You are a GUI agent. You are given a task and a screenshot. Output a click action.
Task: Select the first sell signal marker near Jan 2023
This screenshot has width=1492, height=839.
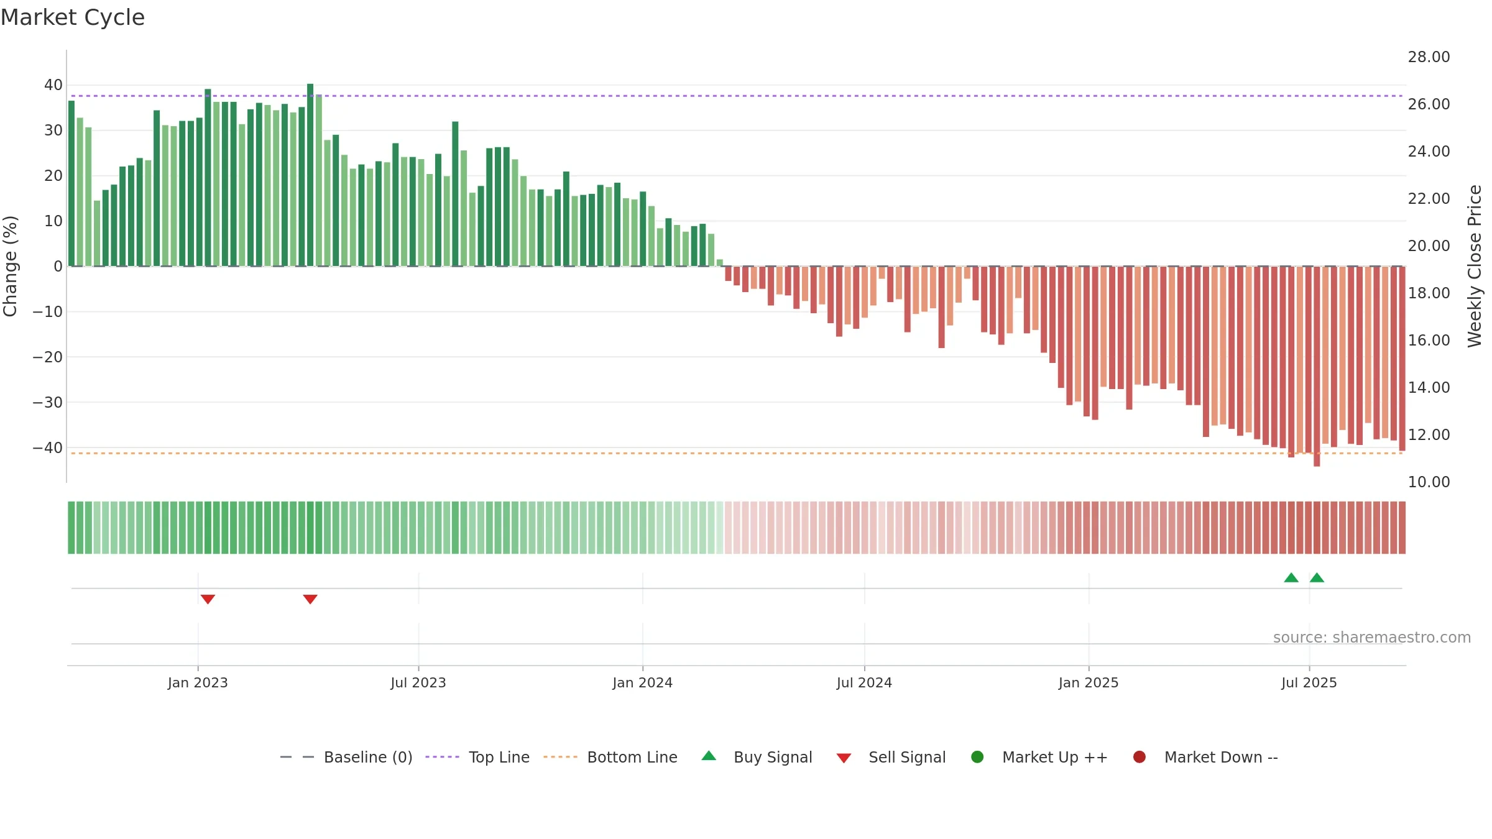[x=208, y=599]
